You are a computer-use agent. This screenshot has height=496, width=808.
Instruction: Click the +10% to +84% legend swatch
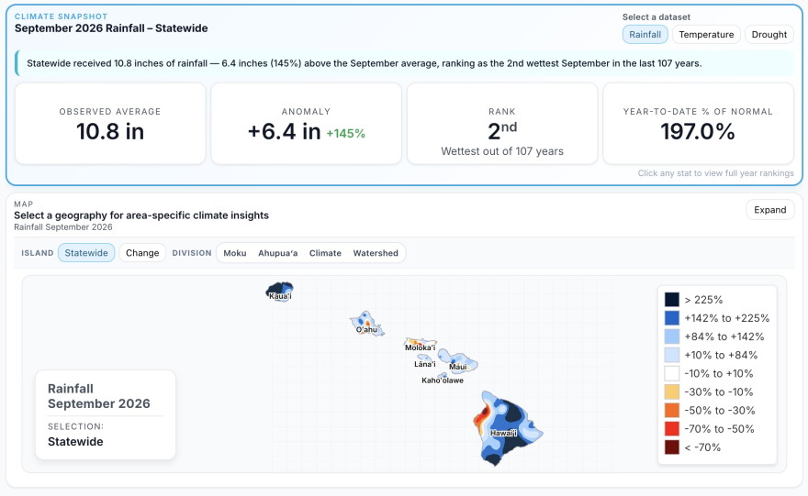[x=671, y=355]
